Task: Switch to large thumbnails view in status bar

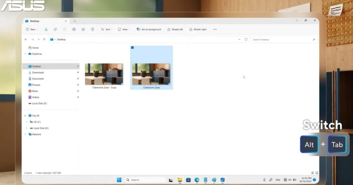Action: [316, 173]
